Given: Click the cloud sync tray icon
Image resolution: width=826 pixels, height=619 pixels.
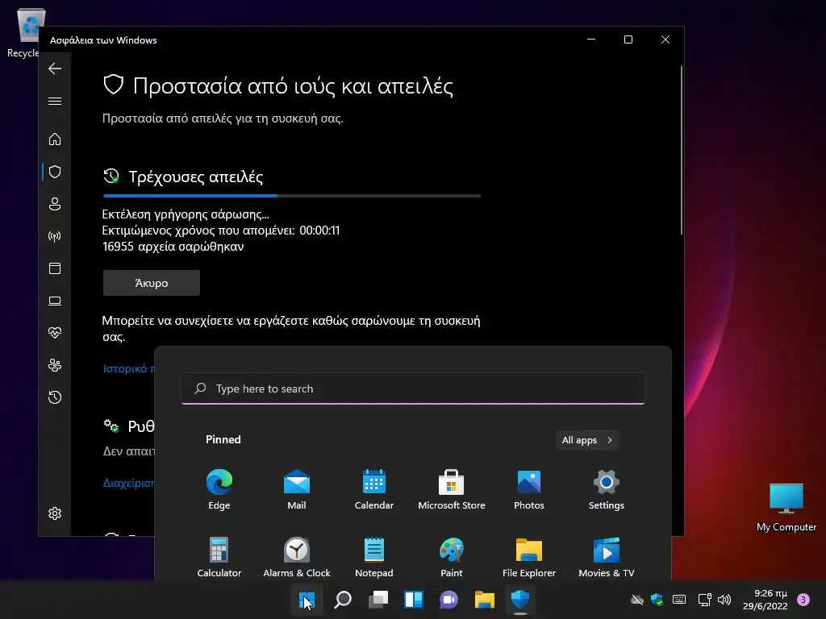Looking at the screenshot, I should coord(637,600).
